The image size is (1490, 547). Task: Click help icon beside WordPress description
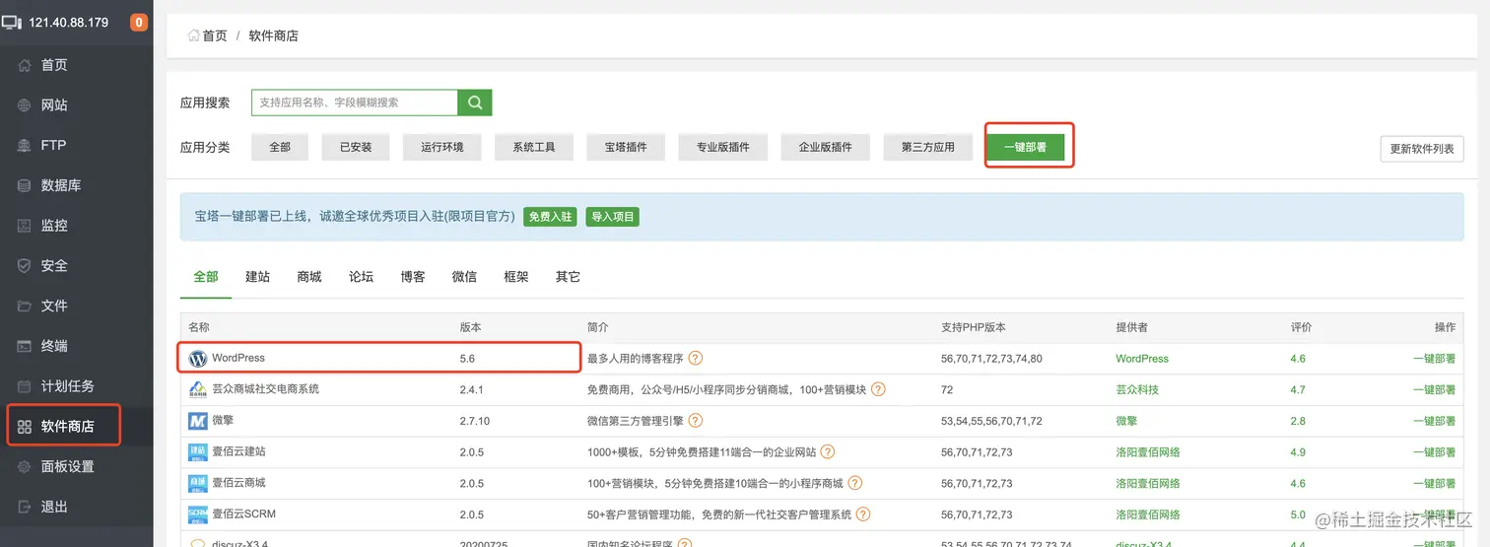pos(696,359)
